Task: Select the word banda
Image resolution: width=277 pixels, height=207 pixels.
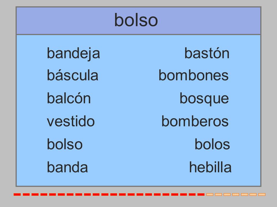Action: point(67,167)
